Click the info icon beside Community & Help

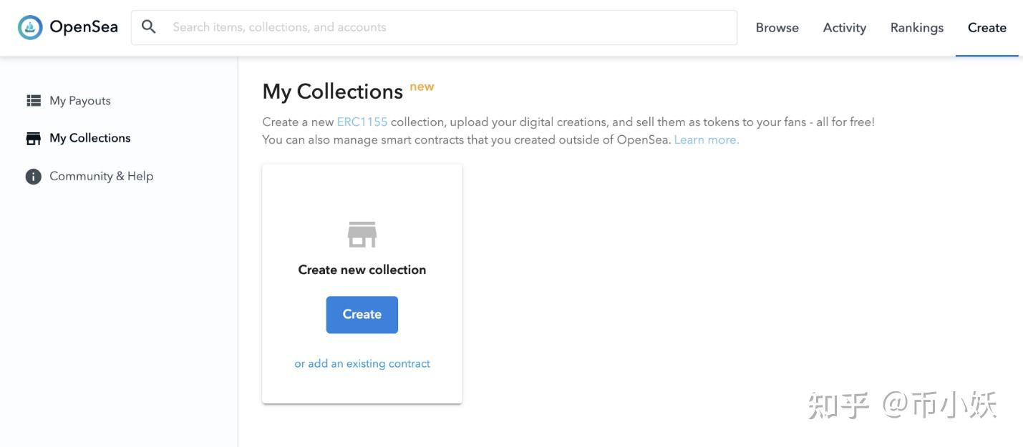[34, 177]
